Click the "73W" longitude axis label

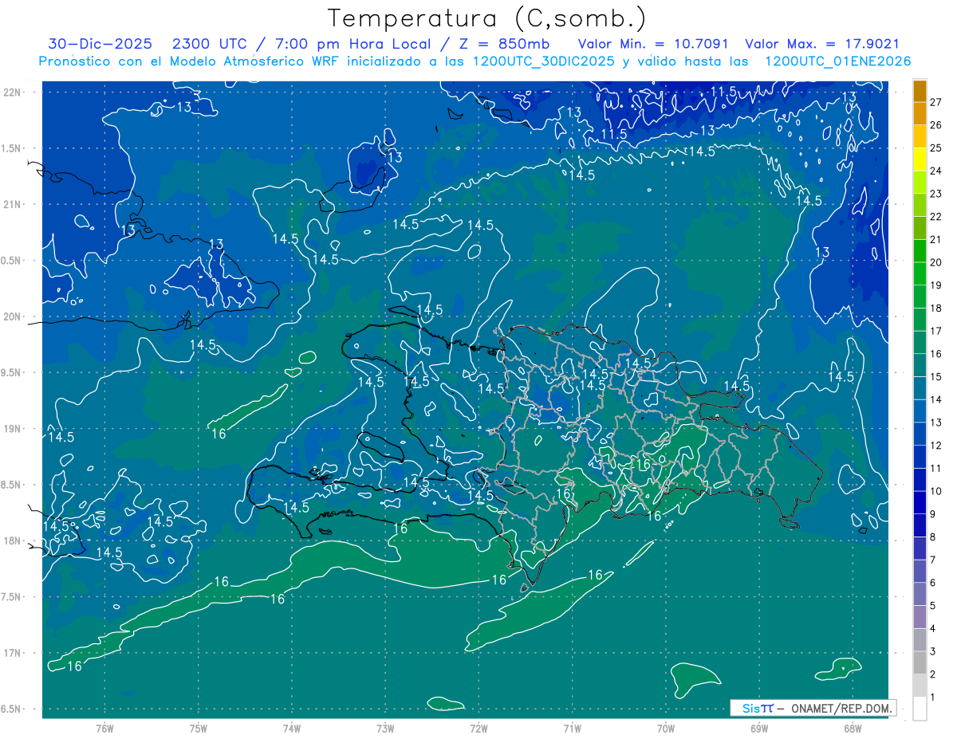385,729
